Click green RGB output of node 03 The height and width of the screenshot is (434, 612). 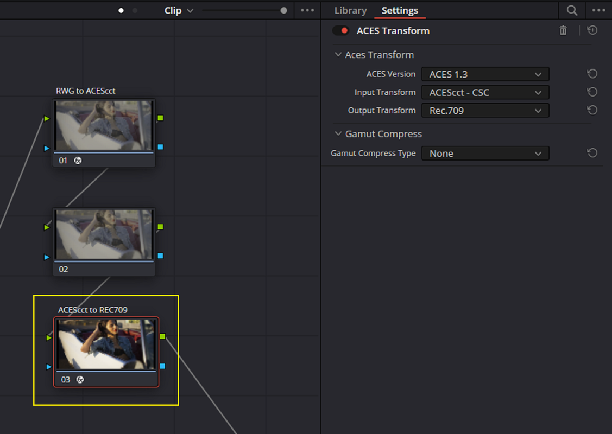click(163, 336)
